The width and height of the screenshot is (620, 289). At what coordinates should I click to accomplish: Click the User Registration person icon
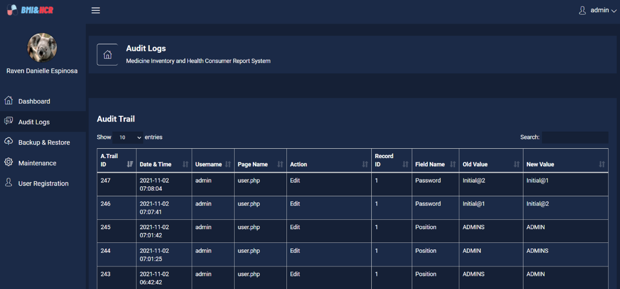(8, 183)
